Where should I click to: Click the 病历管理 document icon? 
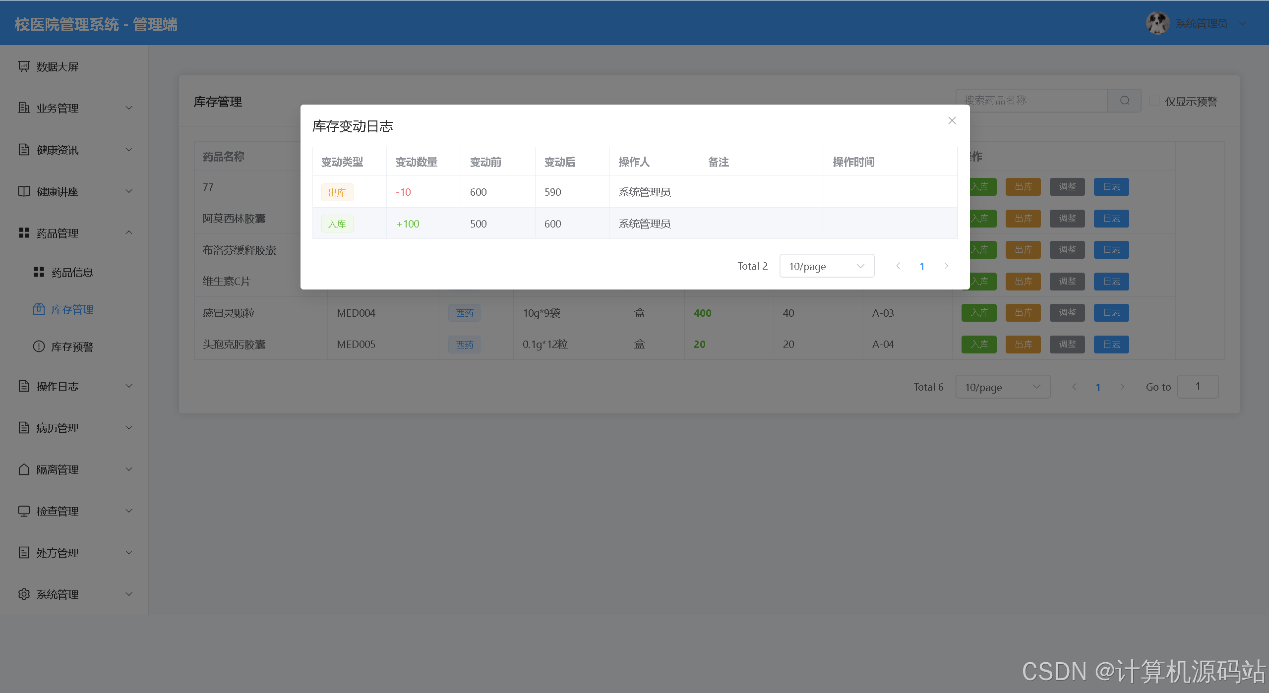pos(24,427)
